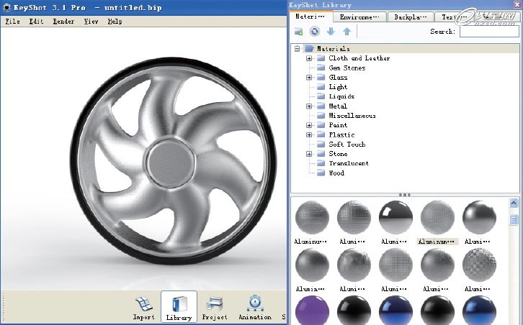
Task: Select first aluminum material in top row
Action: coord(312,218)
